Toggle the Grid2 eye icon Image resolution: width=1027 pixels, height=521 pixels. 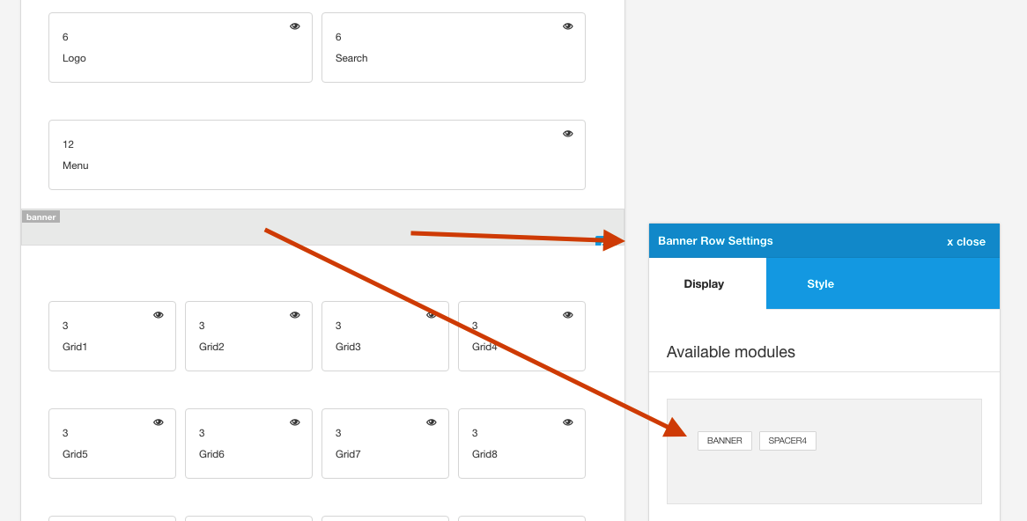[295, 315]
